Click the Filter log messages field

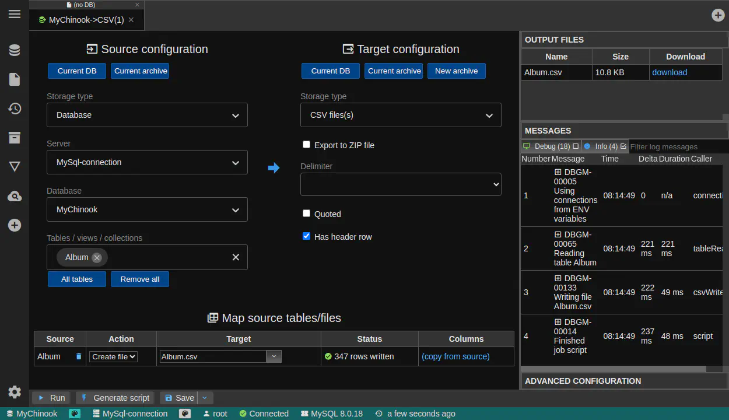click(677, 147)
